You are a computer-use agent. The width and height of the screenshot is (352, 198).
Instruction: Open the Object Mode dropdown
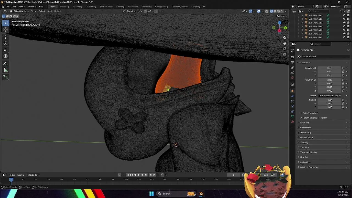point(19,11)
